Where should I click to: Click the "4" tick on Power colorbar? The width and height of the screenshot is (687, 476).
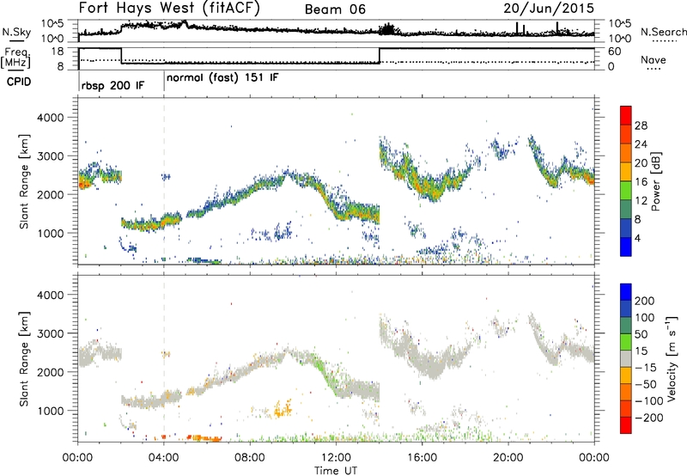click(x=638, y=238)
